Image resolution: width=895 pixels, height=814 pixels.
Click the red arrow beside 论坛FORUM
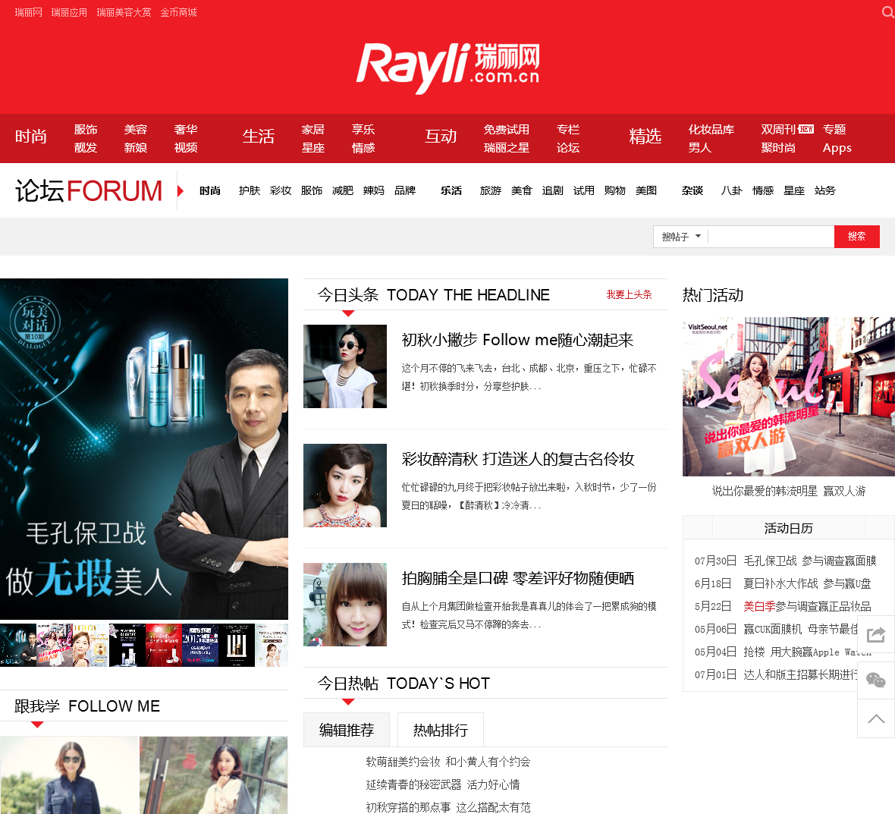[181, 190]
